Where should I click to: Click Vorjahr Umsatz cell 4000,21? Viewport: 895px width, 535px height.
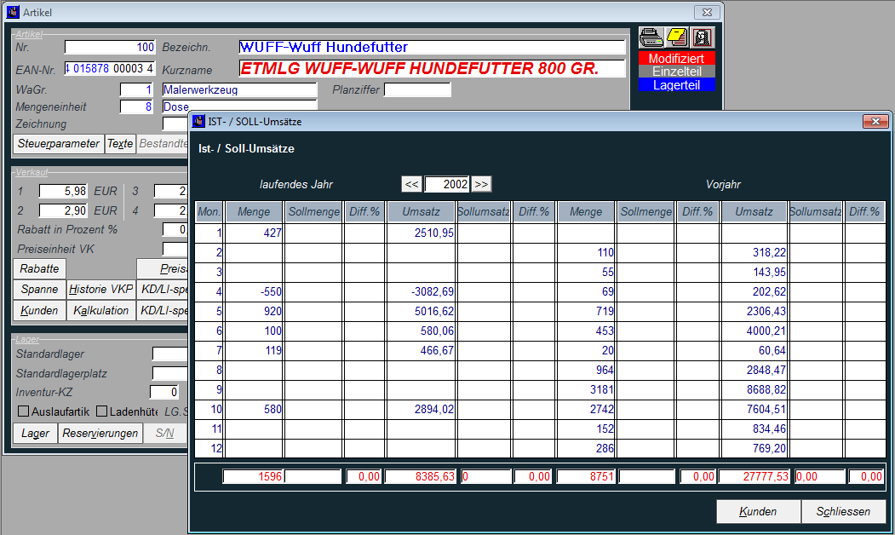[754, 331]
